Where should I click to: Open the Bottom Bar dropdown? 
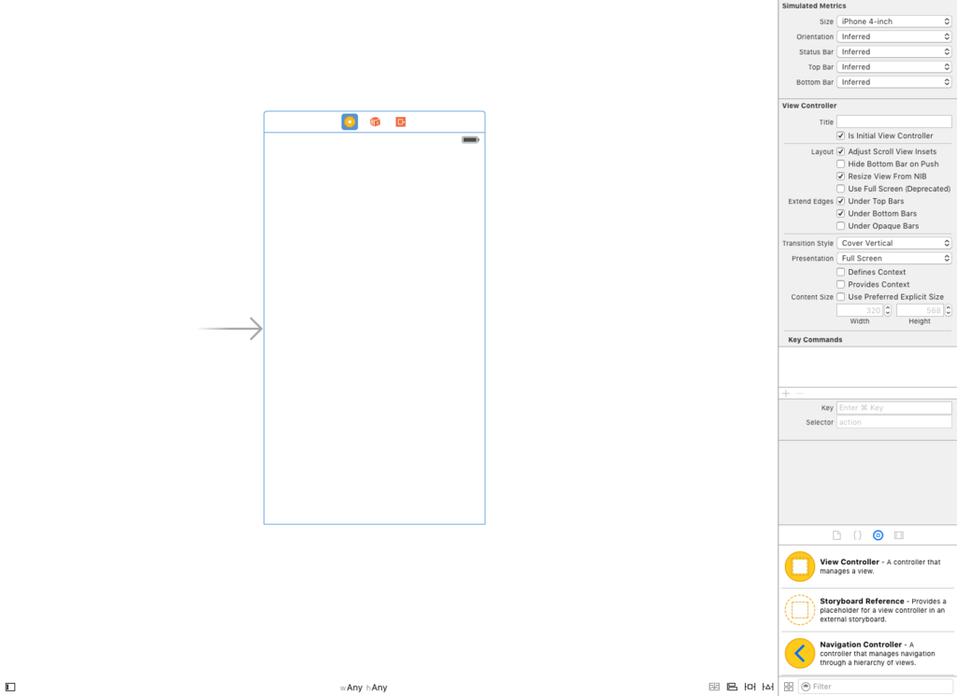(x=894, y=81)
